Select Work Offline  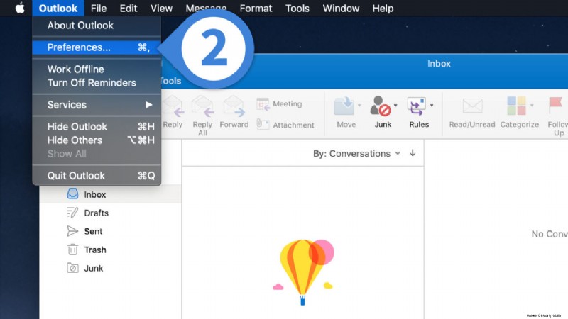pyautogui.click(x=97, y=69)
